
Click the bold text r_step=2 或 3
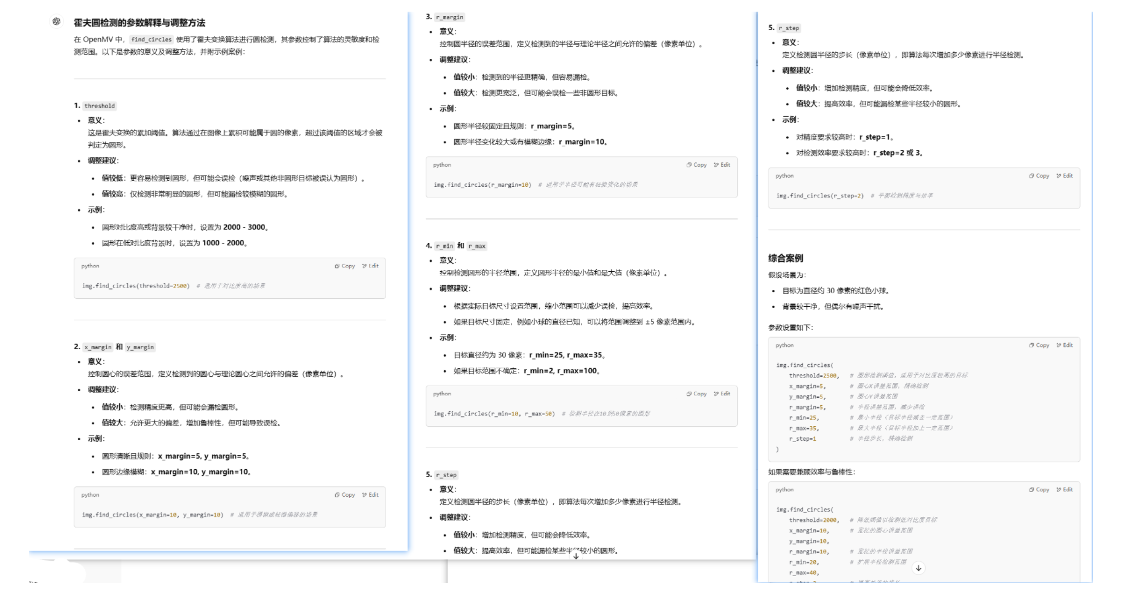tap(896, 153)
